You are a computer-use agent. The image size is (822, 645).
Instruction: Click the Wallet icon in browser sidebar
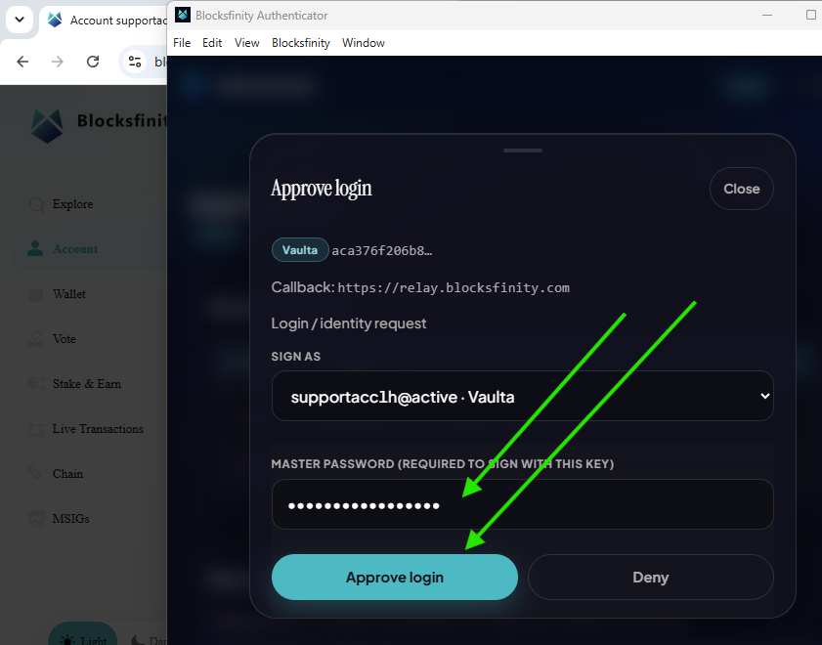pyautogui.click(x=35, y=294)
